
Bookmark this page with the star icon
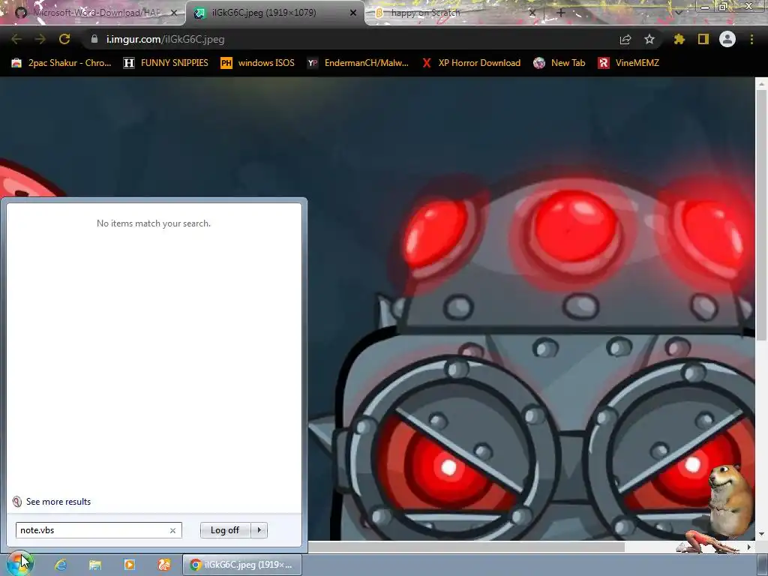(x=649, y=39)
